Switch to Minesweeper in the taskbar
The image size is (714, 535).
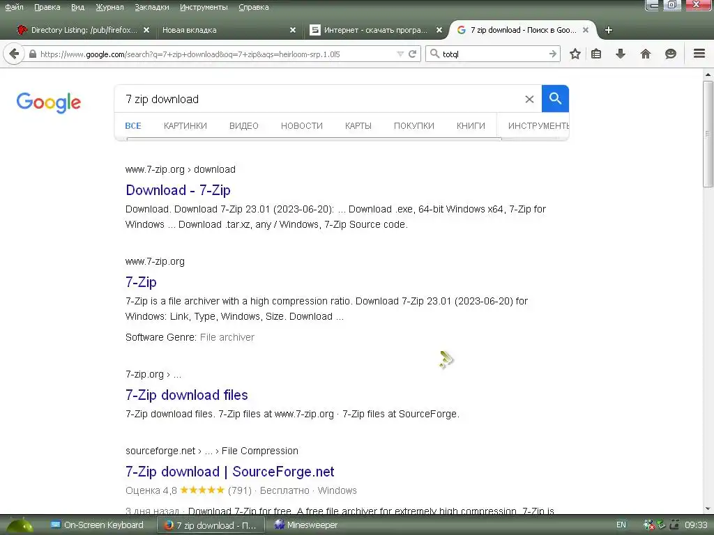pos(305,525)
